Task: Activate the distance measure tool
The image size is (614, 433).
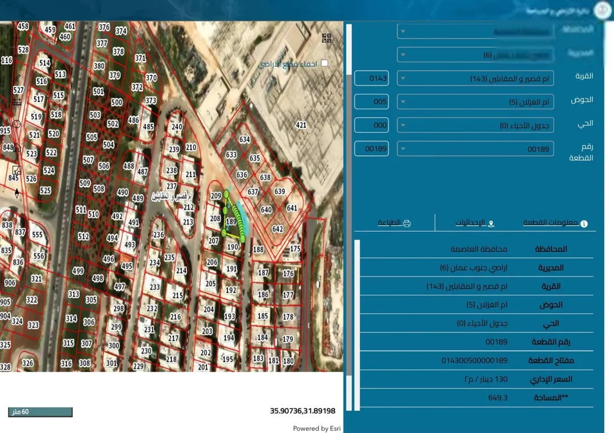Action: [x=16, y=102]
